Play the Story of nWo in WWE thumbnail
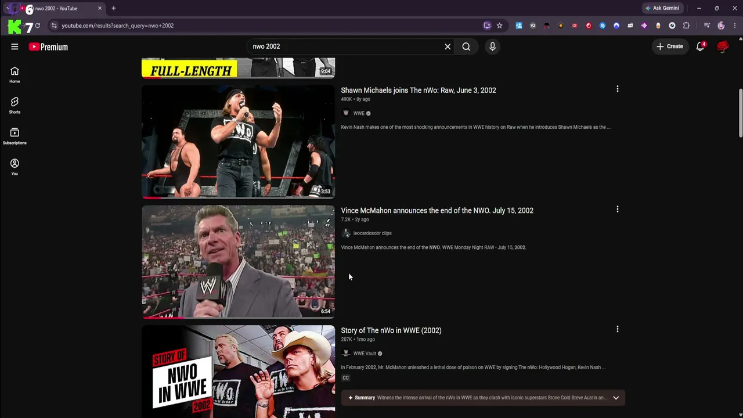Screen dimensions: 743x418 pyautogui.click(x=238, y=372)
